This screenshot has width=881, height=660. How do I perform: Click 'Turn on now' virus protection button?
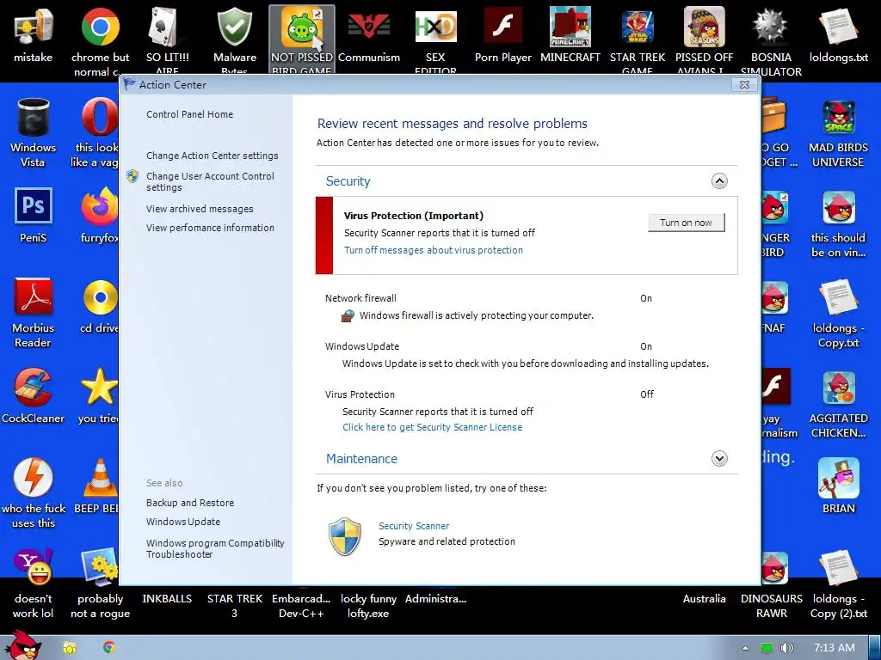pyautogui.click(x=686, y=223)
